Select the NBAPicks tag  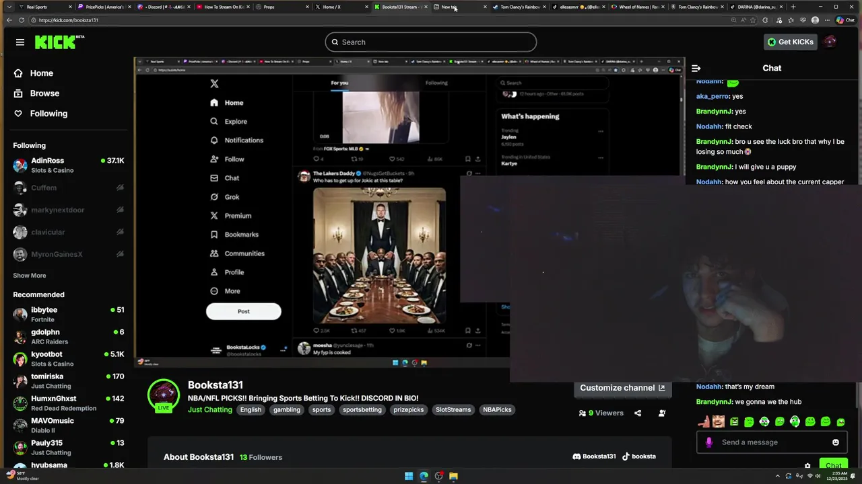coord(497,410)
